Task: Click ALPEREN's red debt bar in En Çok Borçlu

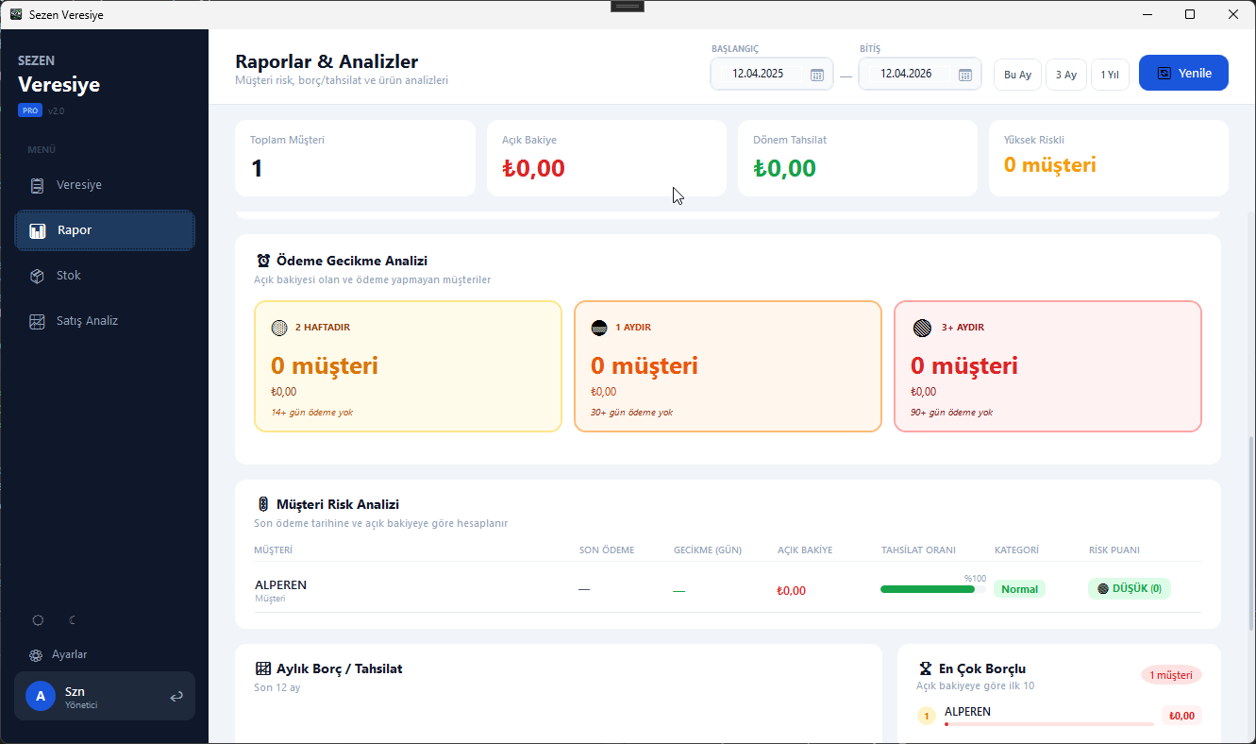Action: click(1048, 724)
